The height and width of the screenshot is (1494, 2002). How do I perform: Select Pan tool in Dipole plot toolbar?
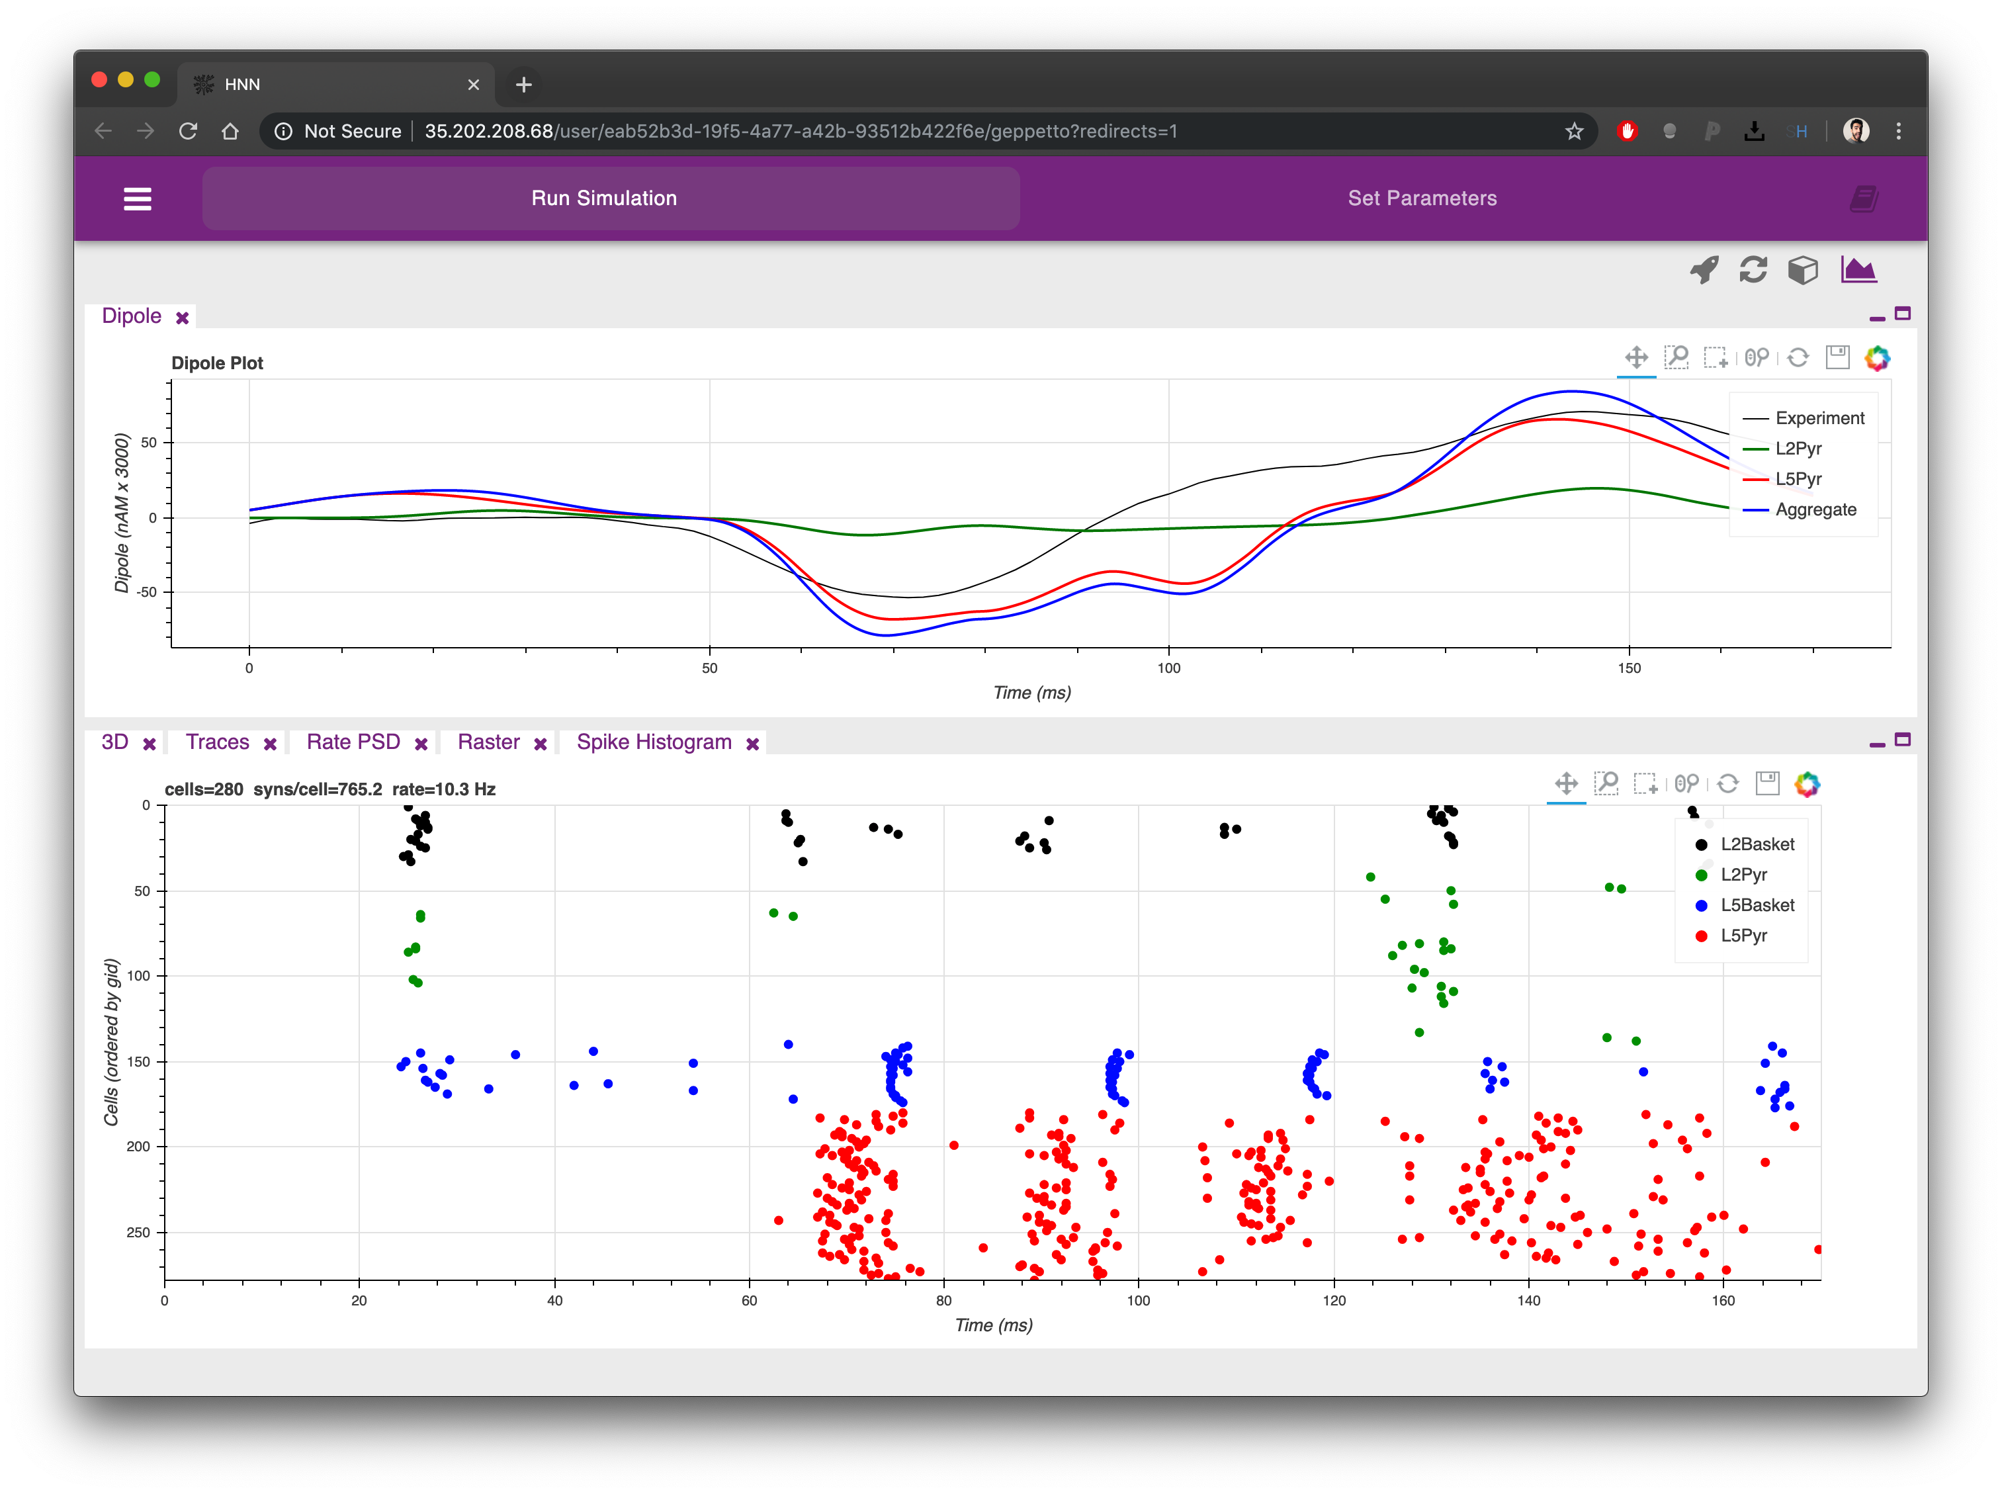[x=1635, y=357]
